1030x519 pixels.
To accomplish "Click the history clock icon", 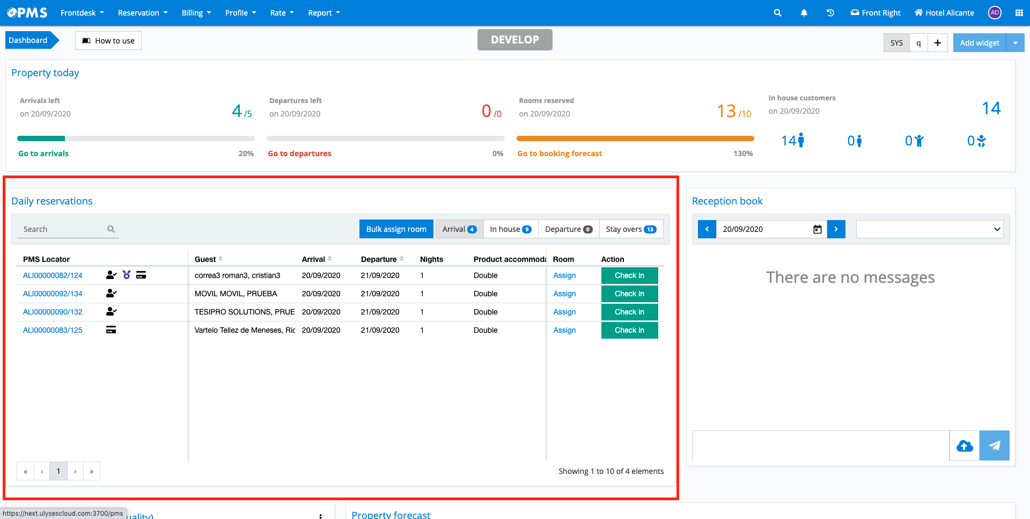I will click(830, 13).
